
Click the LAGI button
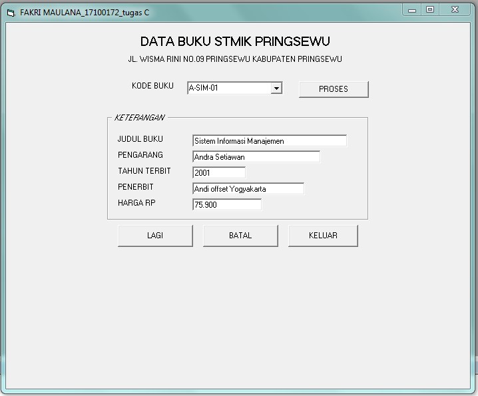[156, 236]
